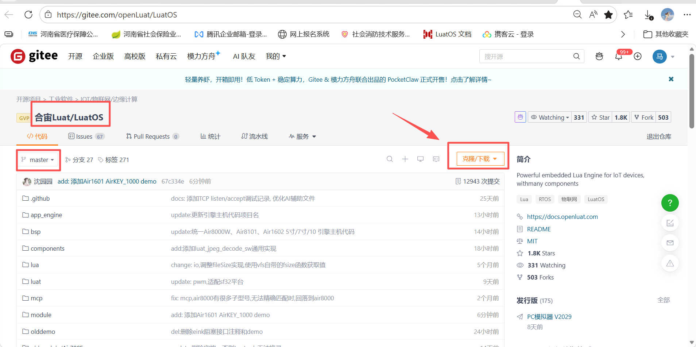
Task: Open the notifications bell
Action: 619,57
